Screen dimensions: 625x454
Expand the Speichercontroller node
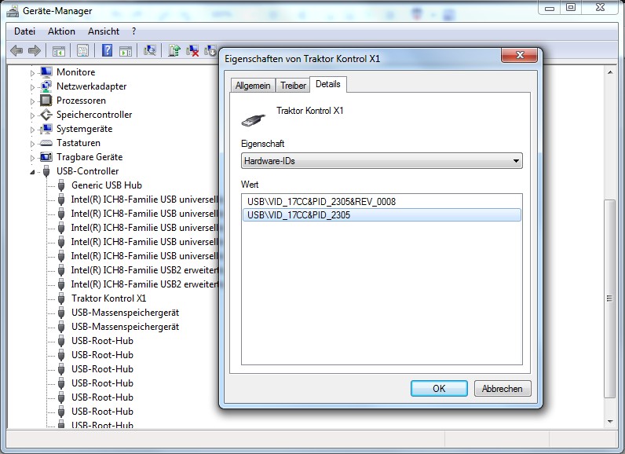(32, 115)
